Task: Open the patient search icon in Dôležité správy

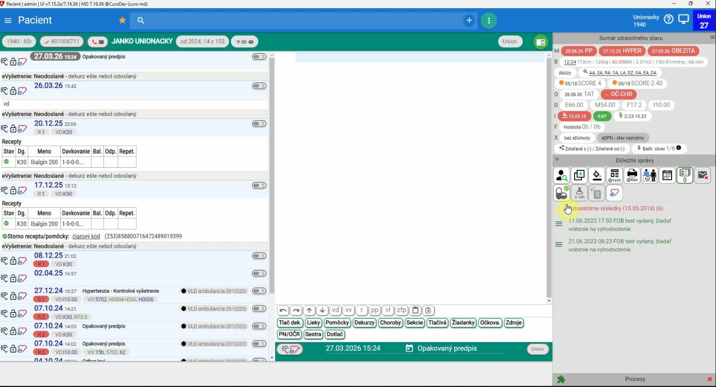Action: [x=562, y=175]
